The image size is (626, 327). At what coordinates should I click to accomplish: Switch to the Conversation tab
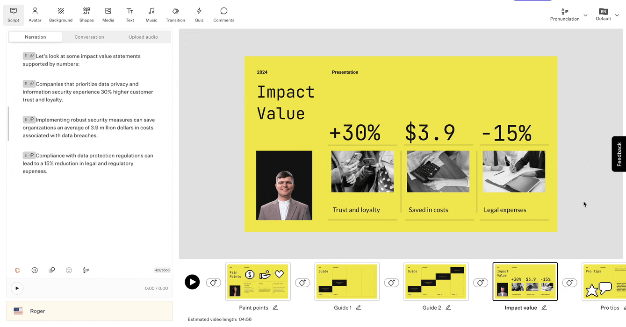[89, 37]
